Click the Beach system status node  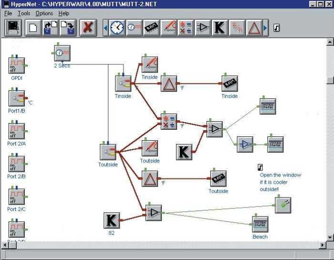pos(260,224)
